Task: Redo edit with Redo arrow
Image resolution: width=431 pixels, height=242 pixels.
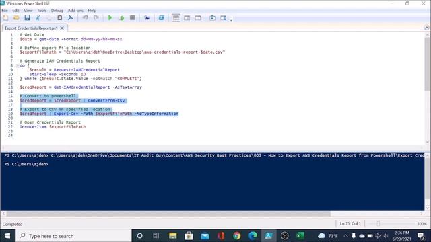Action: [x=96, y=18]
